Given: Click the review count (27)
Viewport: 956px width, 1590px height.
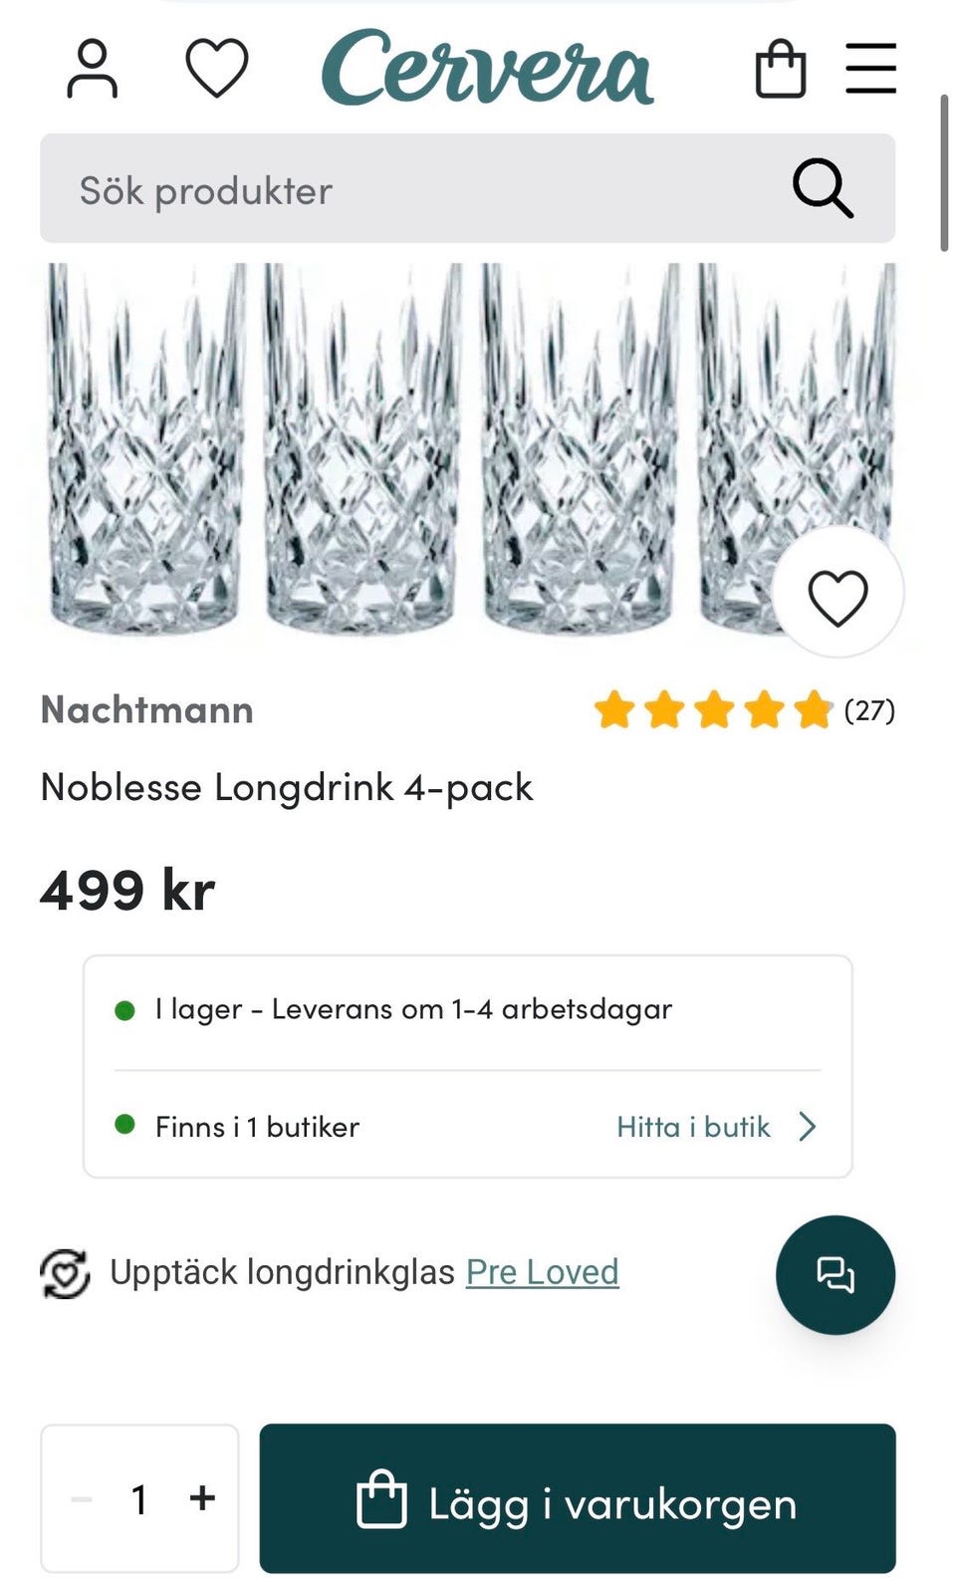Looking at the screenshot, I should click(x=869, y=710).
